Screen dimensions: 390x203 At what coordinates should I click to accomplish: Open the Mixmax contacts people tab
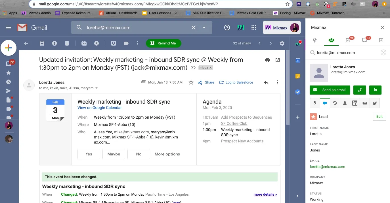(331, 40)
